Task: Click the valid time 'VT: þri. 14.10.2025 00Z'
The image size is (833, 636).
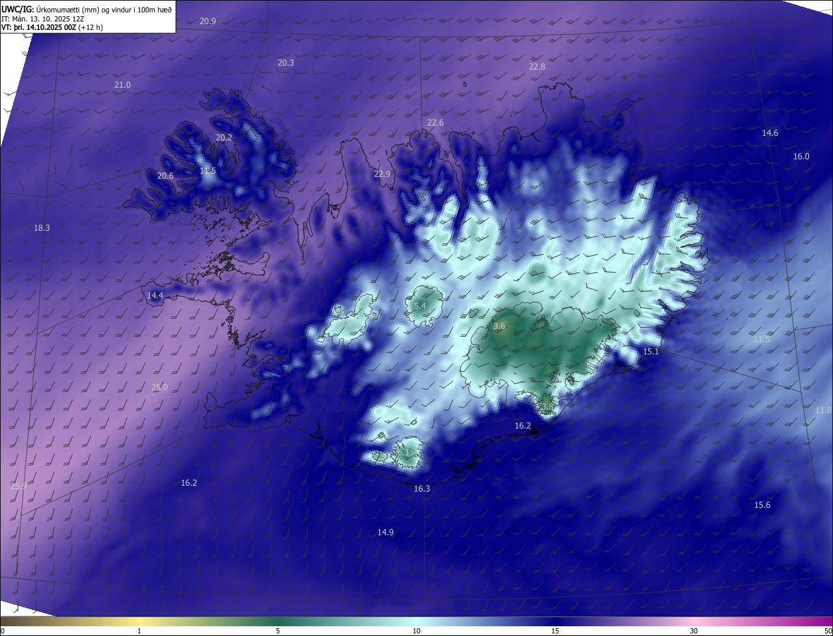Action: [x=38, y=27]
